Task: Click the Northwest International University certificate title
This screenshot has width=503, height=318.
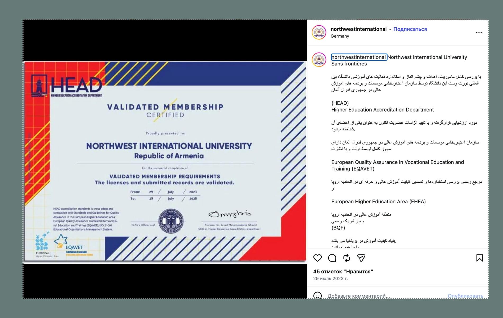Action: click(x=169, y=146)
